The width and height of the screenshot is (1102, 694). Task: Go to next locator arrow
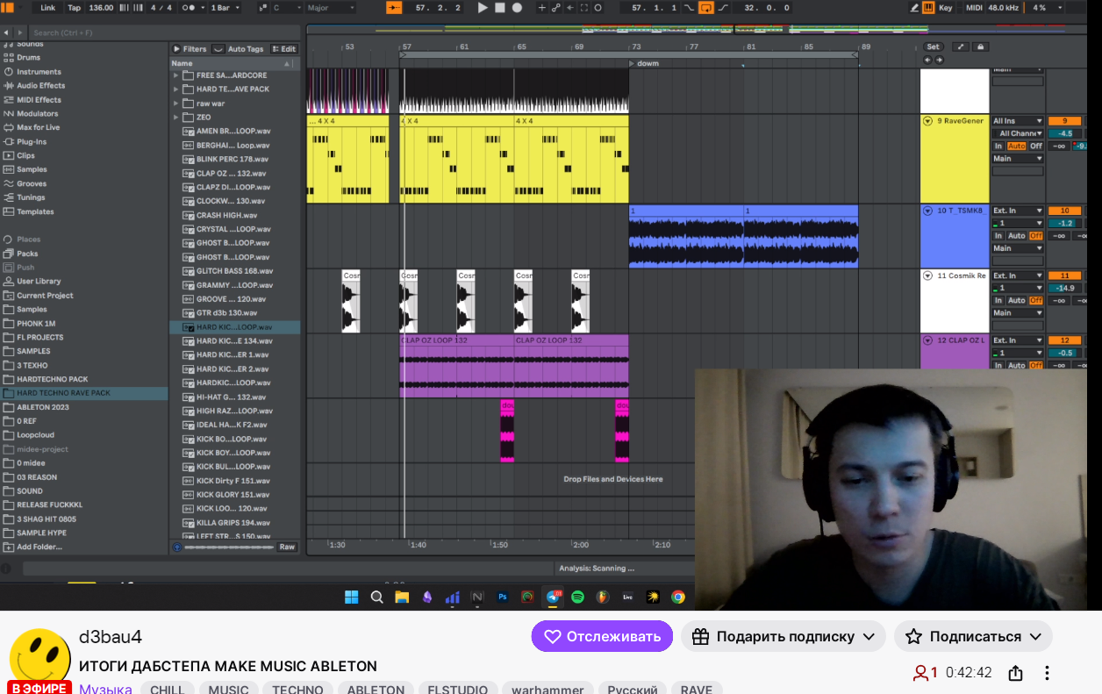(939, 61)
